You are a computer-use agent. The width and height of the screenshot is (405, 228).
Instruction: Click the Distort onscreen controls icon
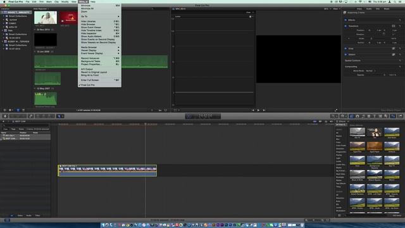click(x=394, y=54)
